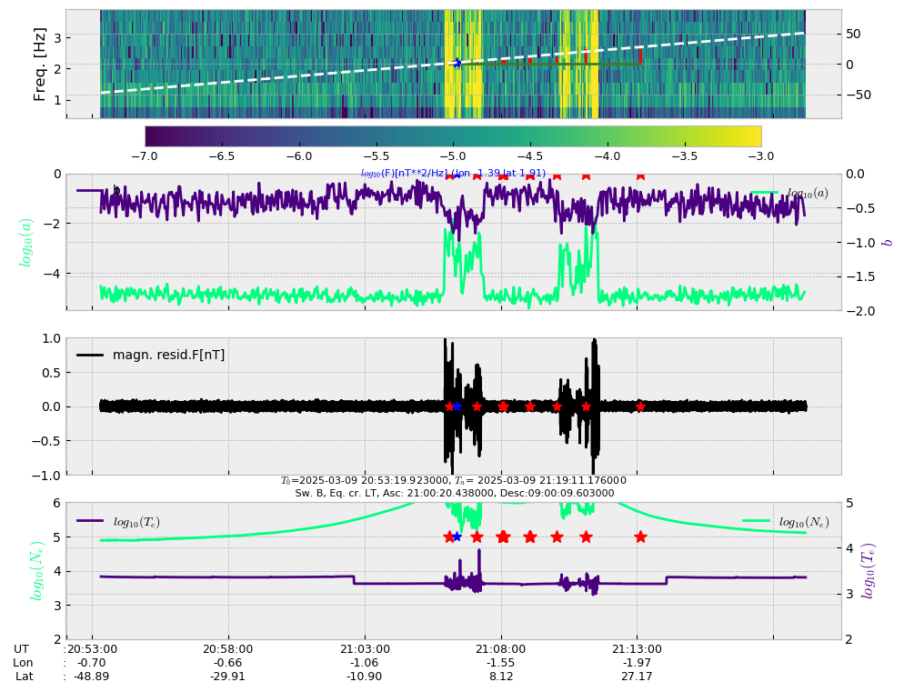Viewport: 904px width, 692px height.
Task: Click the latitude value '8.12'
Action: click(x=501, y=676)
